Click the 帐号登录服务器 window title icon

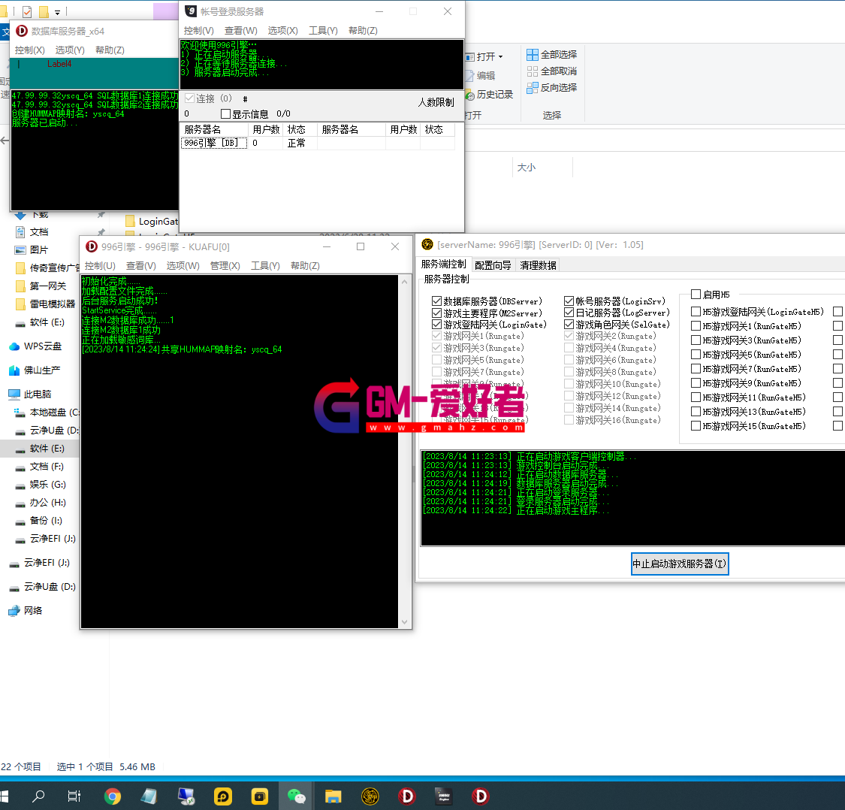[191, 11]
